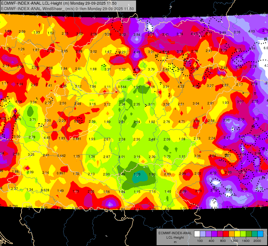The height and width of the screenshot is (246, 268).
Task: Click the wind shear value 5.29
Action: point(229,190)
